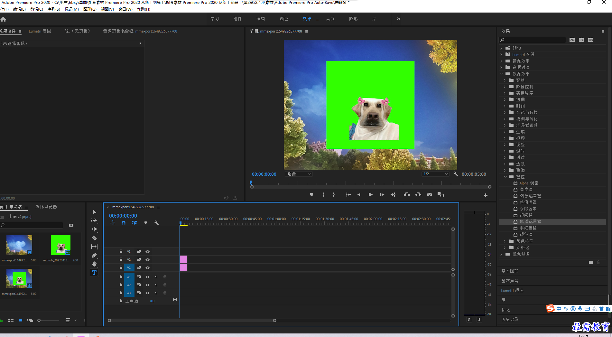Open program monitor settings wrench
Screen dimensions: 612x337
click(x=456, y=174)
